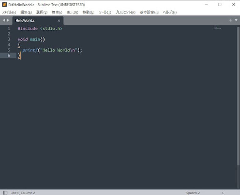The image size is (240, 195).
Task: Click line number 3 in gutter
Action: click(x=9, y=39)
